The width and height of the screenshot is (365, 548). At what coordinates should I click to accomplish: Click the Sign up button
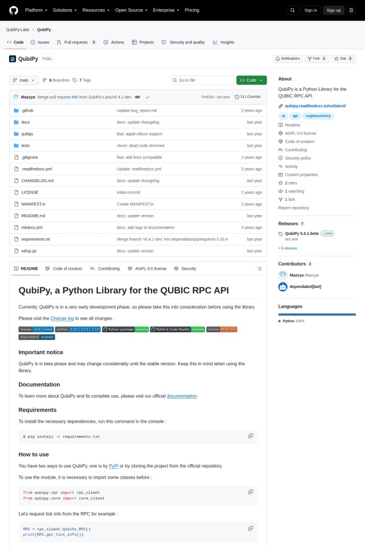click(x=333, y=10)
